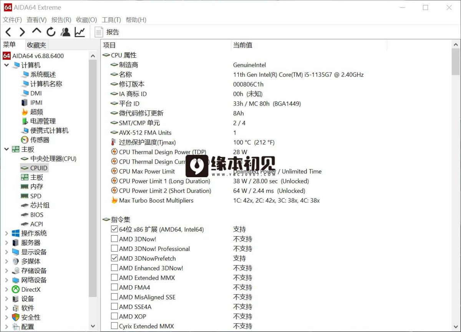The height and width of the screenshot is (332, 461).
Task: Toggle the AMD Extended MMX checkbox
Action: coord(114,277)
